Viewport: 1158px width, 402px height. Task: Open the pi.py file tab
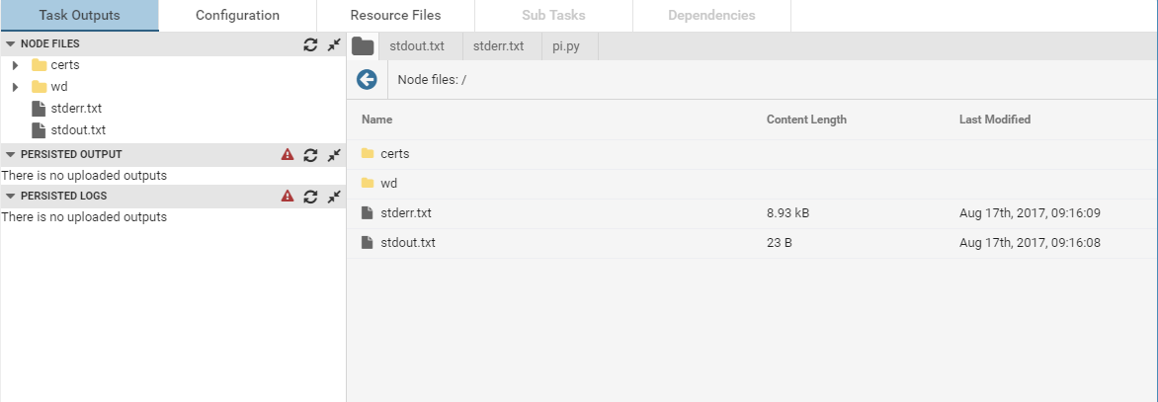[566, 46]
